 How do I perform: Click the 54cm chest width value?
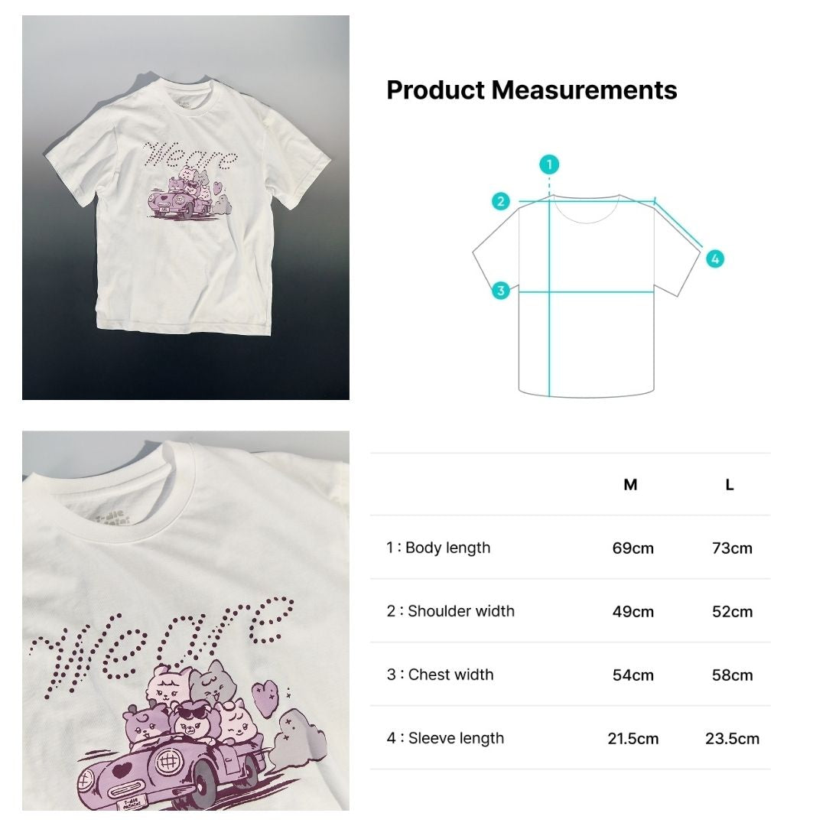coord(633,675)
